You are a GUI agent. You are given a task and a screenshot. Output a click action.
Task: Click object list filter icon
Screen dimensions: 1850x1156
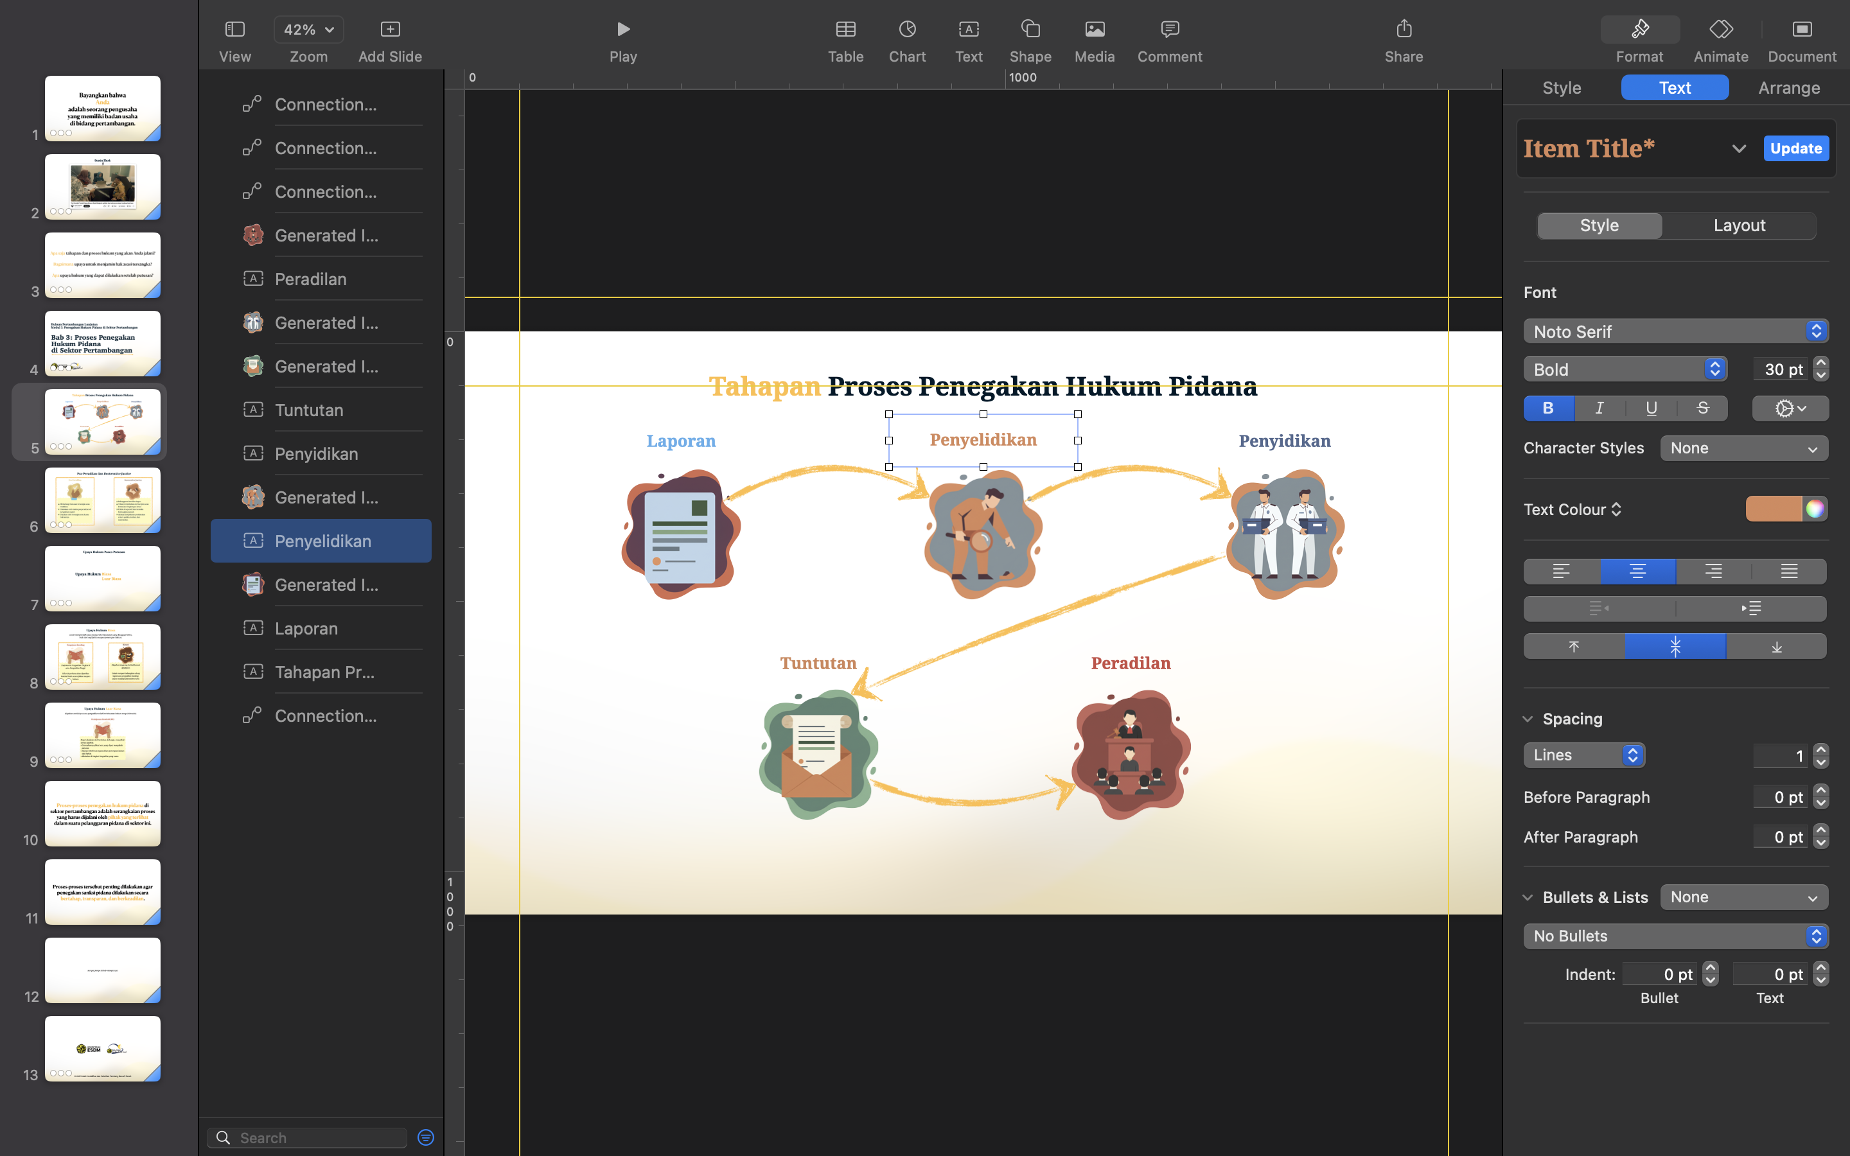pyautogui.click(x=426, y=1137)
